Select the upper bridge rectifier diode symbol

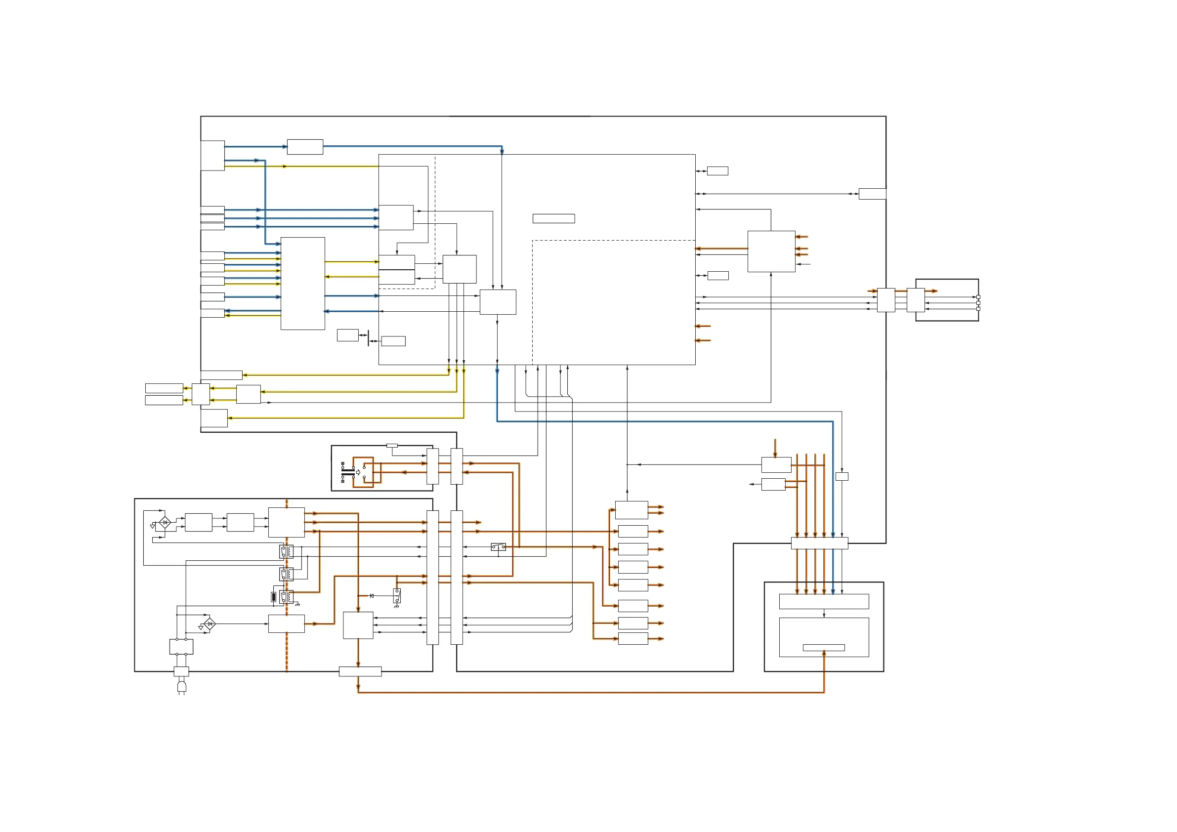click(165, 522)
